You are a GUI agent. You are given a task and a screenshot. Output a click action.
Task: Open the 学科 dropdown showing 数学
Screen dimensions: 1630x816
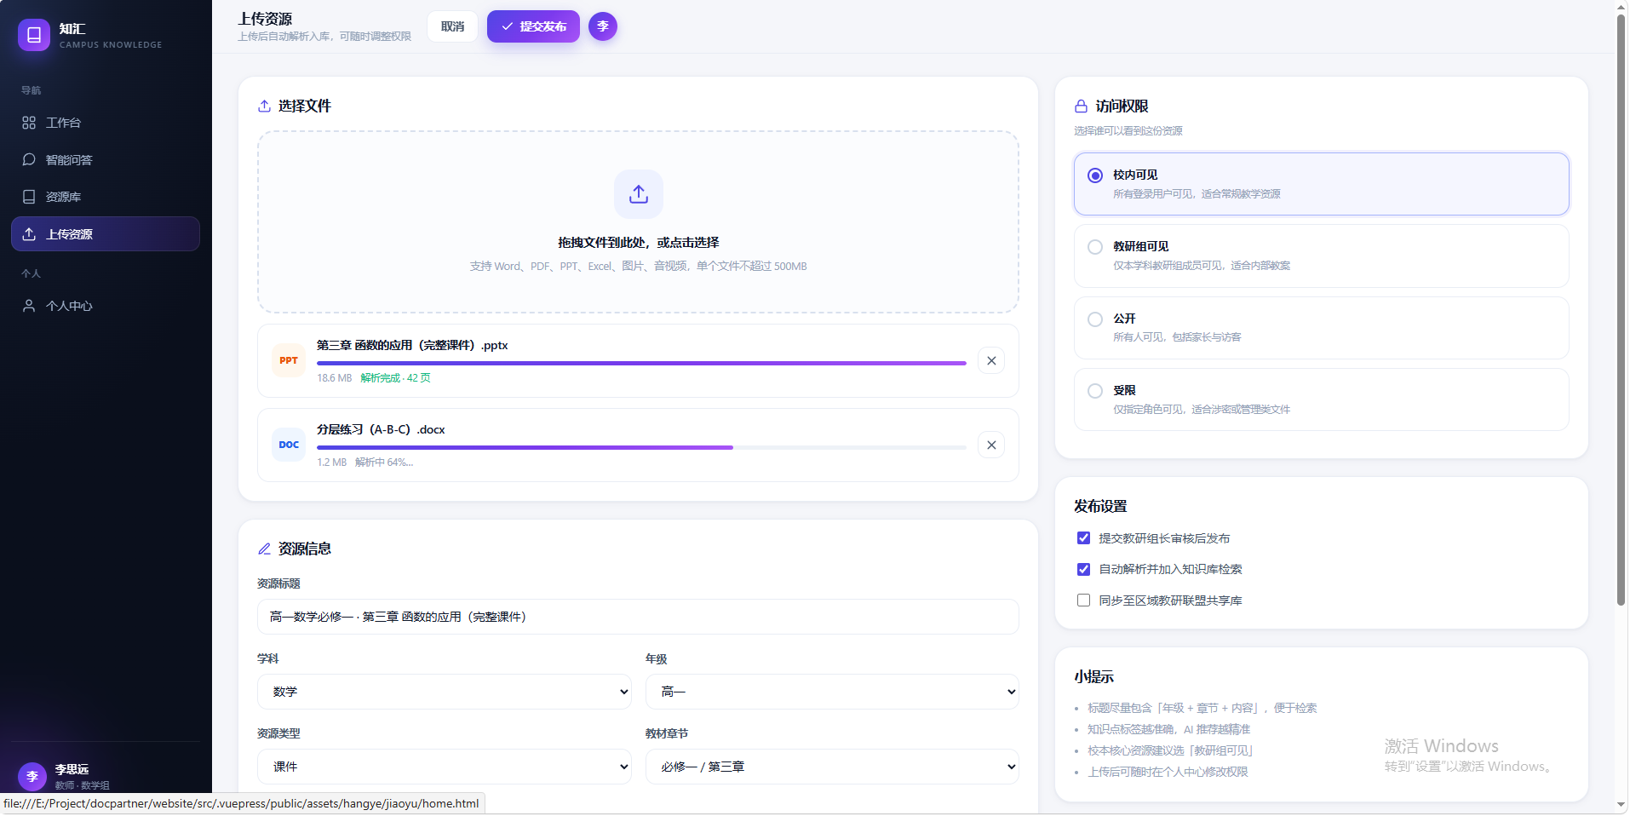tap(445, 692)
